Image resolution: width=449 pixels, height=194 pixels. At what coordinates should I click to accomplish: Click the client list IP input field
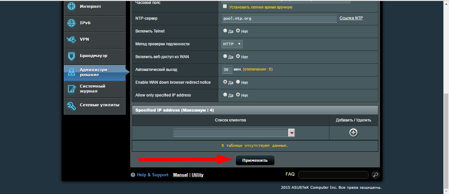click(x=231, y=133)
